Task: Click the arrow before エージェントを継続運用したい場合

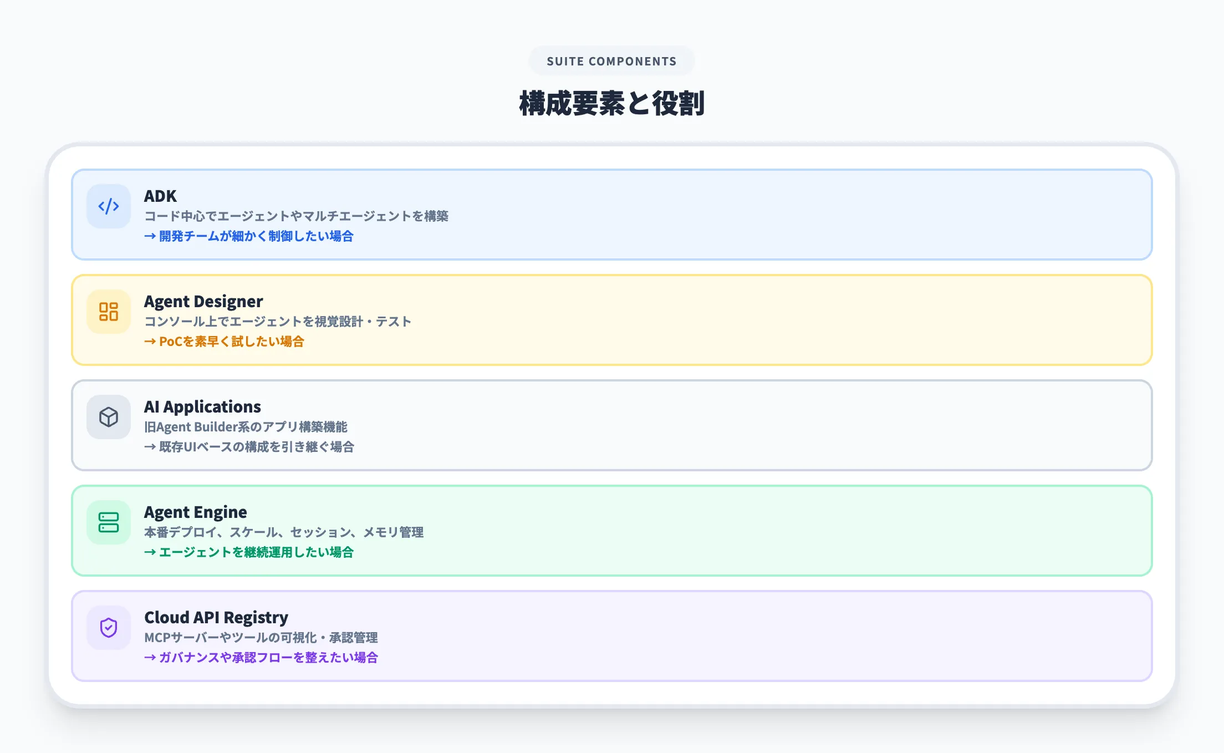Action: coord(149,552)
